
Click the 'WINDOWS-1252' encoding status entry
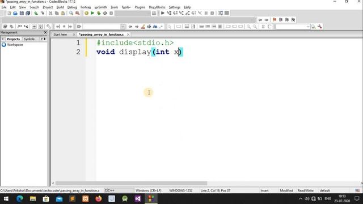pyautogui.click(x=181, y=190)
